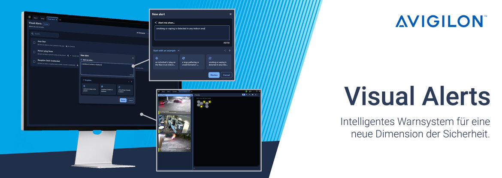Click Cancel in the enlarged New alert dialog
Screen dimensions: 502x178
point(227,75)
